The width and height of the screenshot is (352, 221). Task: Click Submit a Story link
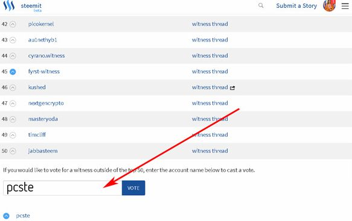tap(296, 6)
